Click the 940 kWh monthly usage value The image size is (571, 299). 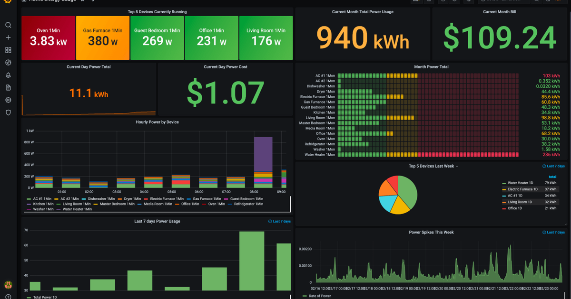tap(363, 38)
